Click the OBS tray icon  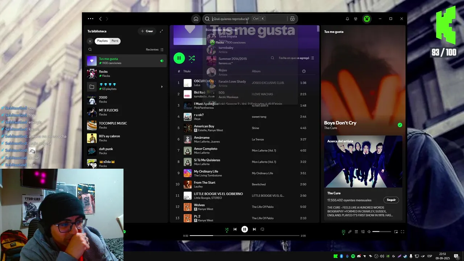[376, 256]
